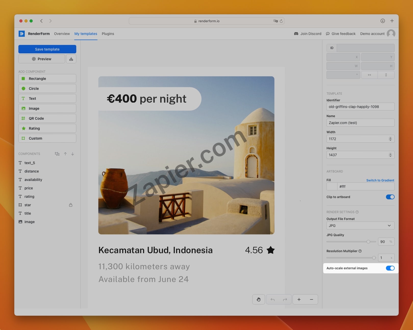Add a Circle component

pyautogui.click(x=47, y=89)
